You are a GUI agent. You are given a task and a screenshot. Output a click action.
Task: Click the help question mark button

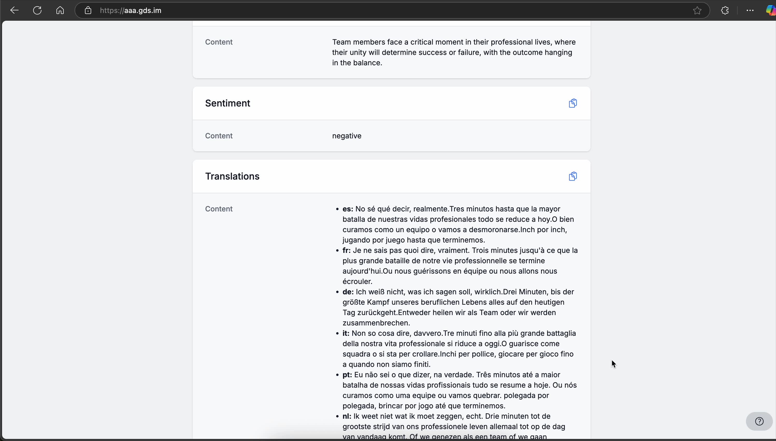point(759,421)
